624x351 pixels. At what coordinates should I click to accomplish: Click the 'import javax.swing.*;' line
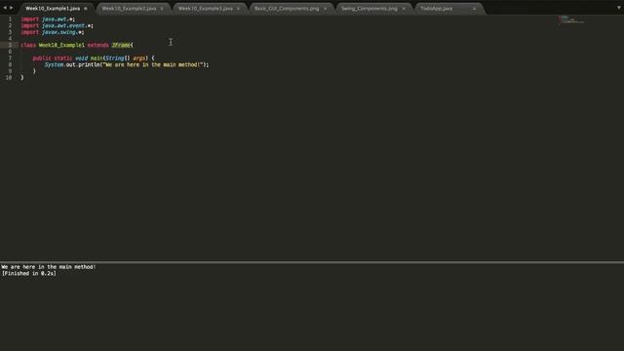click(53, 32)
